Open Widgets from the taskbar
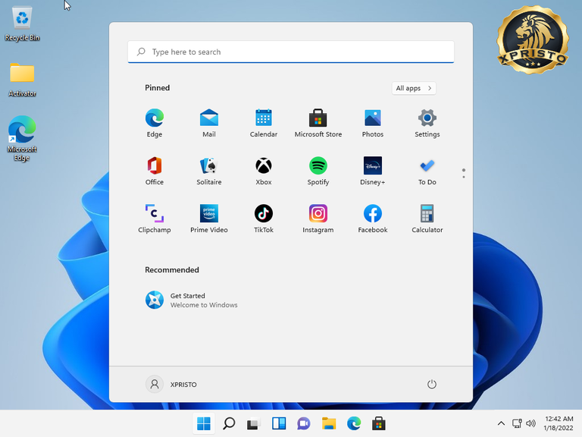The image size is (582, 437). coord(279,423)
